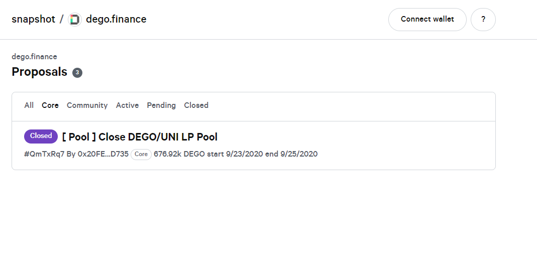
Task: Go to snapshot home via header link
Action: coord(33,19)
